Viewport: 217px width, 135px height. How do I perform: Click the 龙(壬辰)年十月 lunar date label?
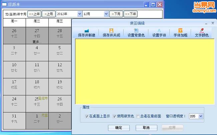16,14
